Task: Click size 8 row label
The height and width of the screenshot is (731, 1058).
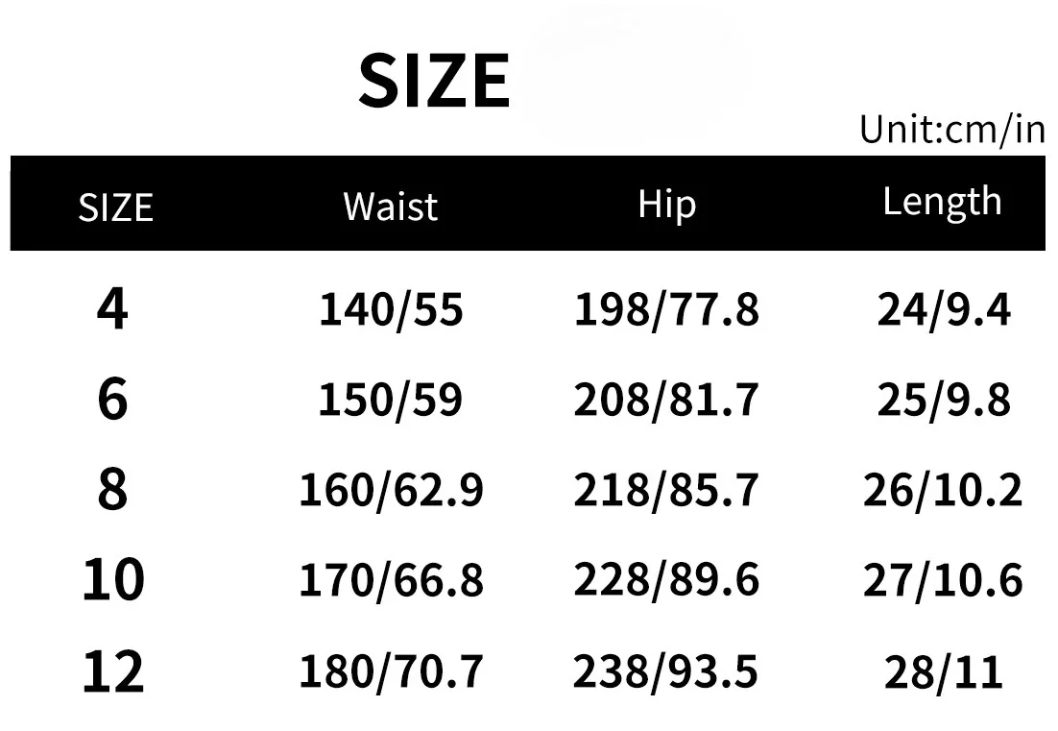Action: (x=112, y=489)
